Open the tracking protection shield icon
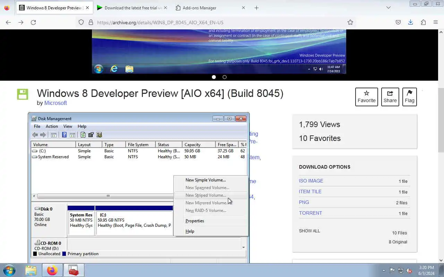444x277 pixels. point(81,22)
